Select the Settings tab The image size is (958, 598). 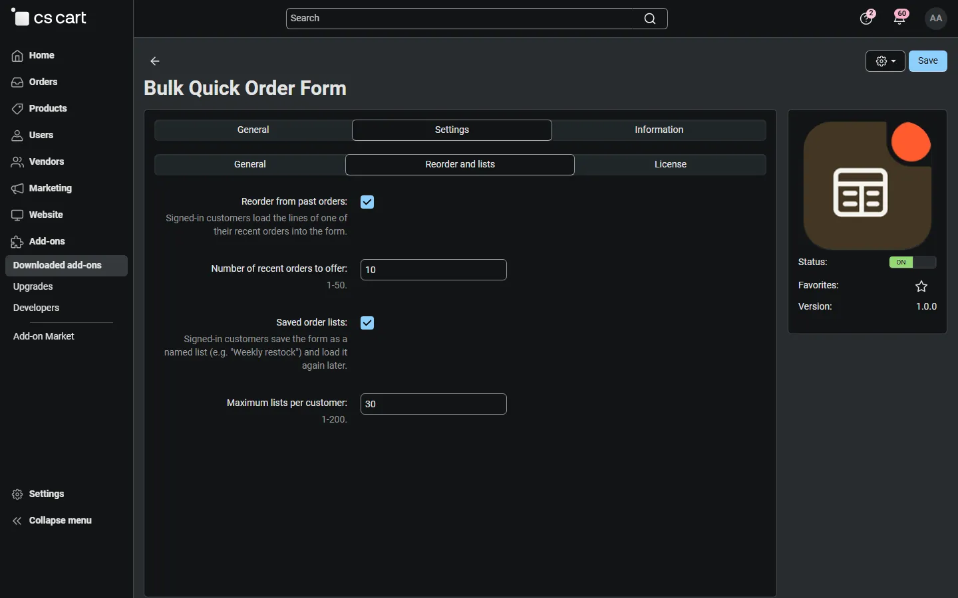click(452, 130)
